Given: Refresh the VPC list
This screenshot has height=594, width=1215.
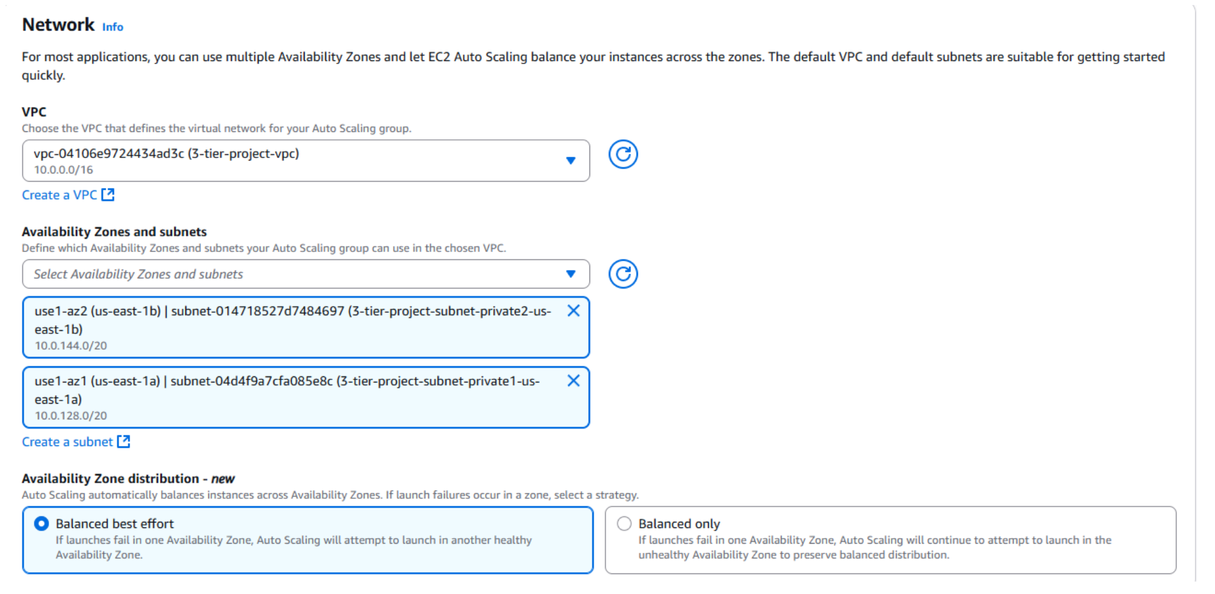Looking at the screenshot, I should [x=622, y=155].
